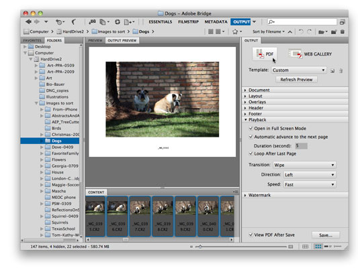Select the PDF output icon
This screenshot has width=358, height=268.
pos(265,54)
